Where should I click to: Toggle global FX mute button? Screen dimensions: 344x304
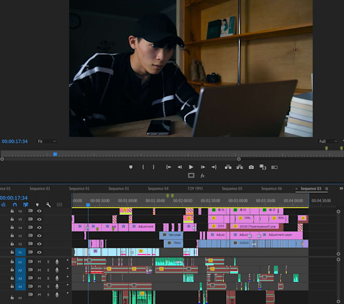pyautogui.click(x=202, y=176)
